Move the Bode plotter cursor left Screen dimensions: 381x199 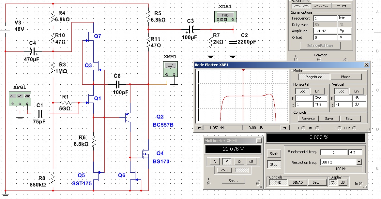click(198, 128)
